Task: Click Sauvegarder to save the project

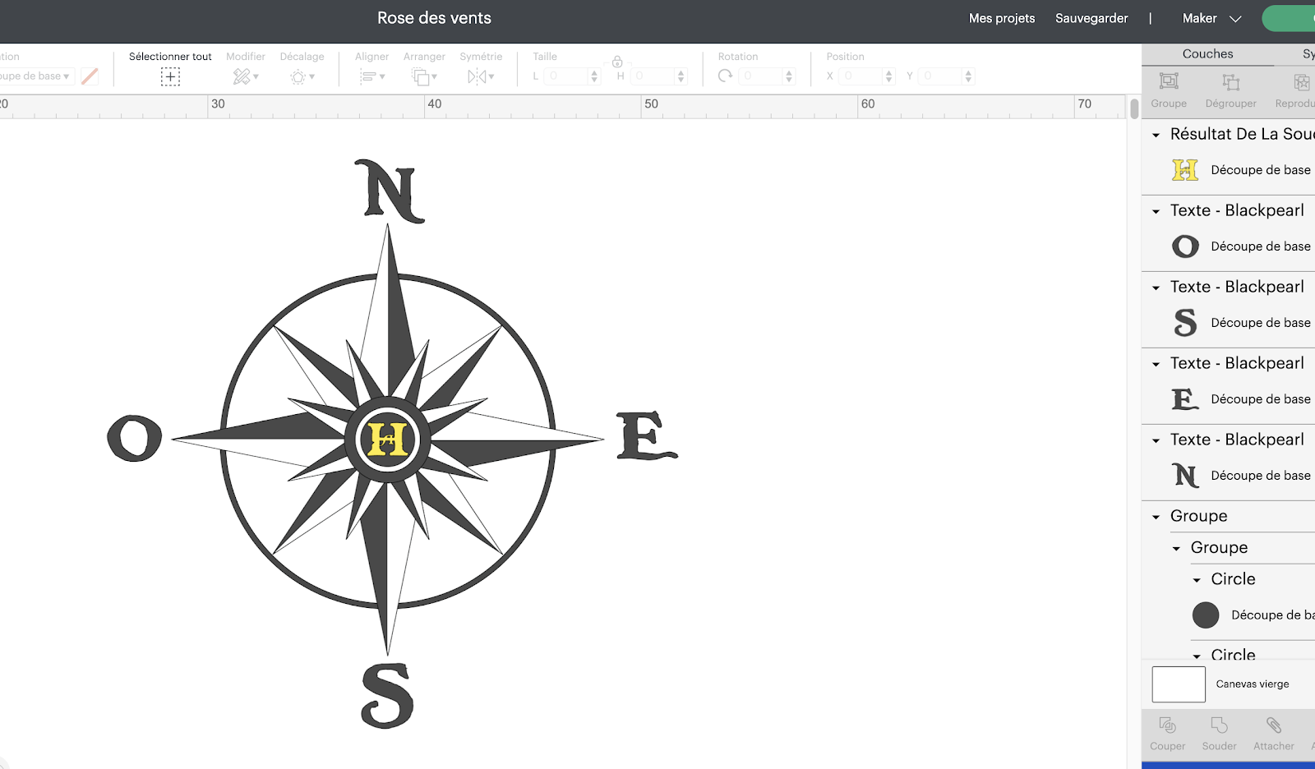Action: pos(1091,18)
